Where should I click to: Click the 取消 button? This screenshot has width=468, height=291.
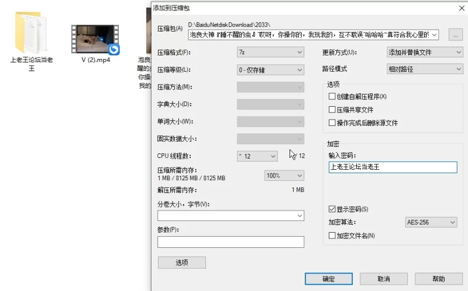384,279
